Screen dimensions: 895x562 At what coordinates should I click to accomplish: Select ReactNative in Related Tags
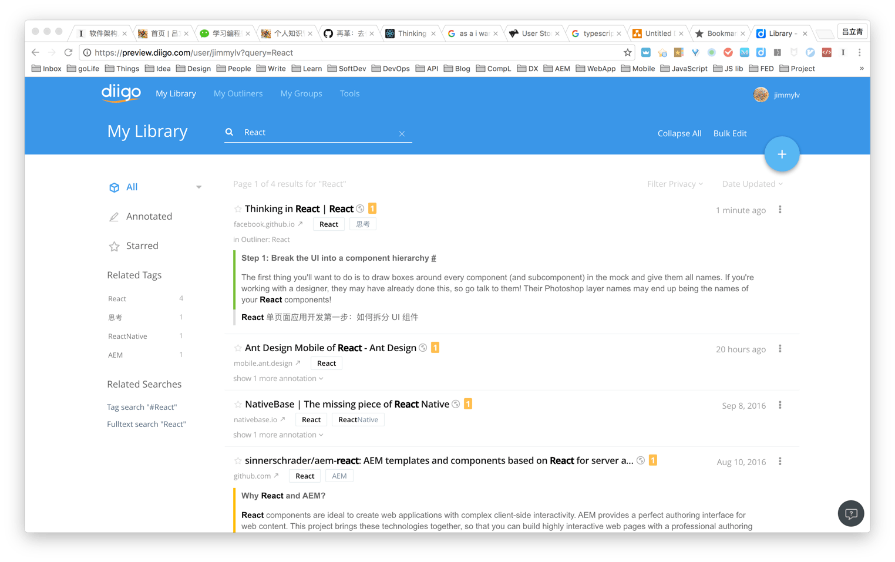coord(127,336)
